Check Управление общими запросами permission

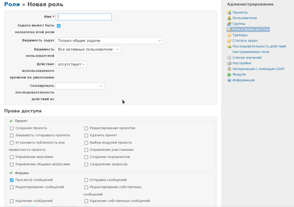[12, 164]
